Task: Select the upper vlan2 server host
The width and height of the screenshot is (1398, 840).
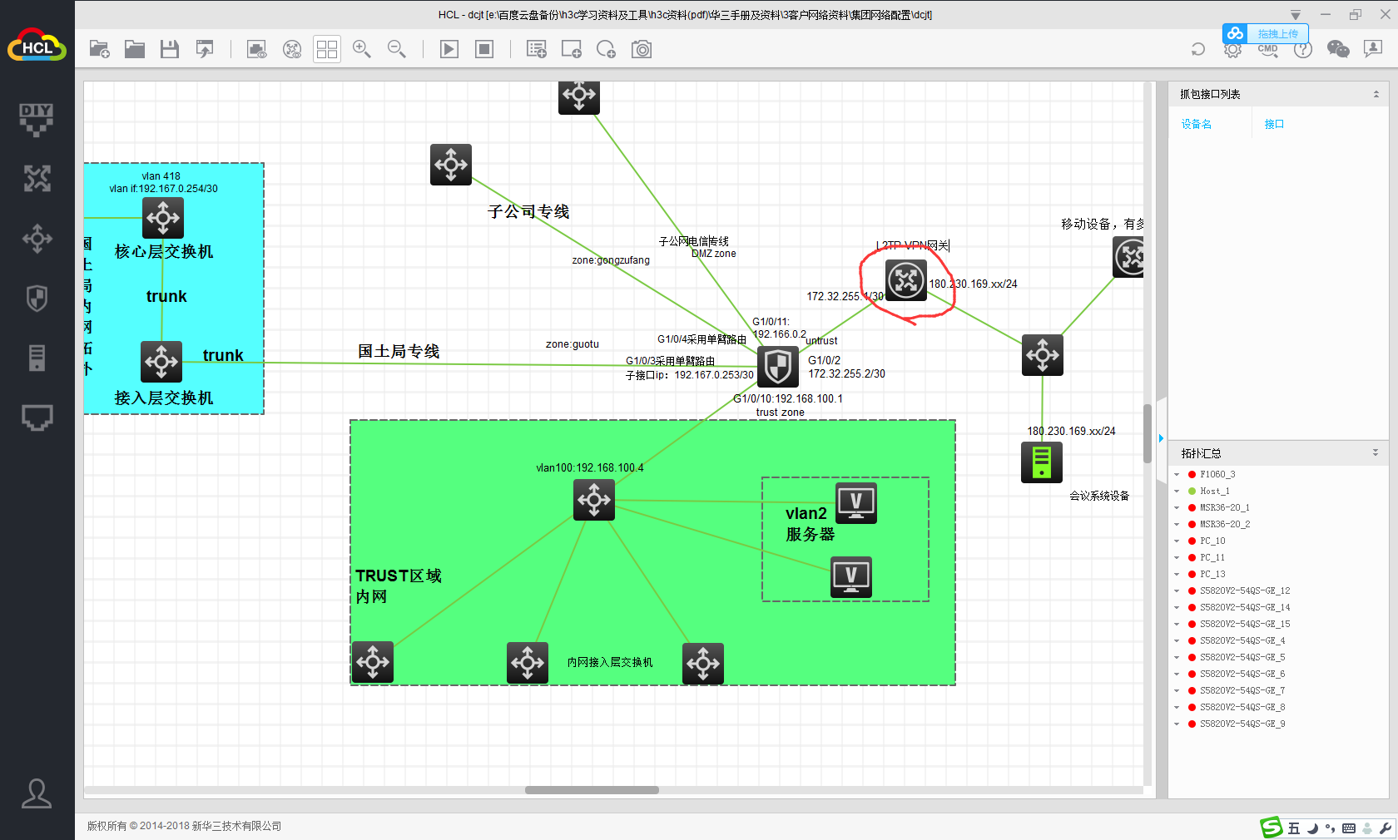Action: pyautogui.click(x=856, y=503)
